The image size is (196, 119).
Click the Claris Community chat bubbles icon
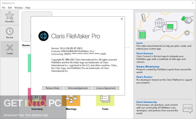click(x=188, y=109)
